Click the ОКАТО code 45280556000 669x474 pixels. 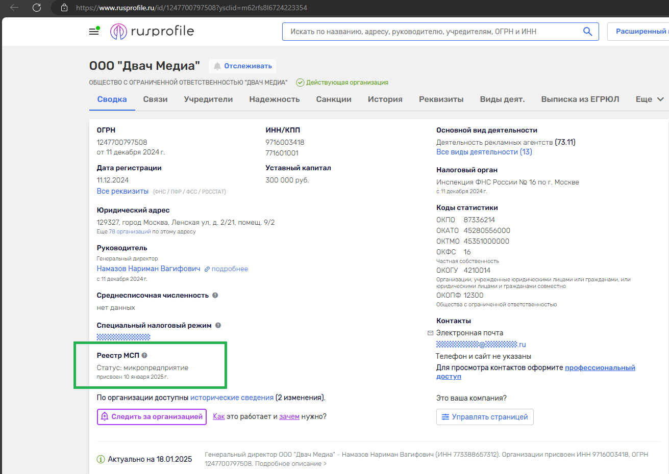coord(487,230)
